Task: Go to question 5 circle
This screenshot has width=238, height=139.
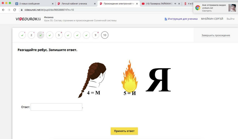Action: click(59, 35)
